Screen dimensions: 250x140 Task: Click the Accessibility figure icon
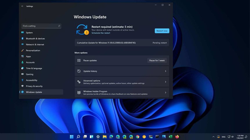tap(22, 80)
